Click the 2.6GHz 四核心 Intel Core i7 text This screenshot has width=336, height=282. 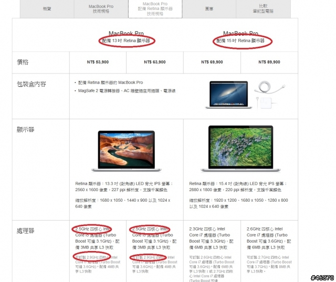(269, 238)
